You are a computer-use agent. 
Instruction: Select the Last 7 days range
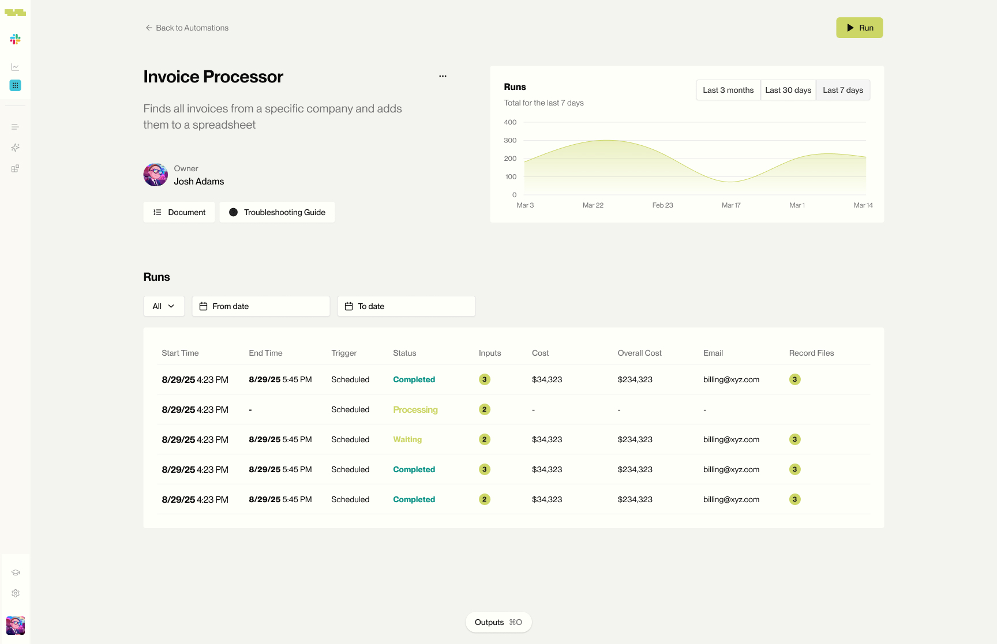tap(843, 90)
